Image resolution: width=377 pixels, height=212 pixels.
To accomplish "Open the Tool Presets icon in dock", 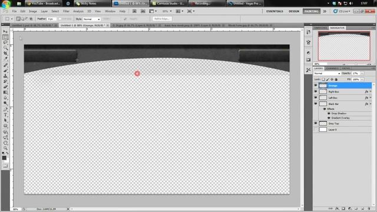I will (x=309, y=70).
